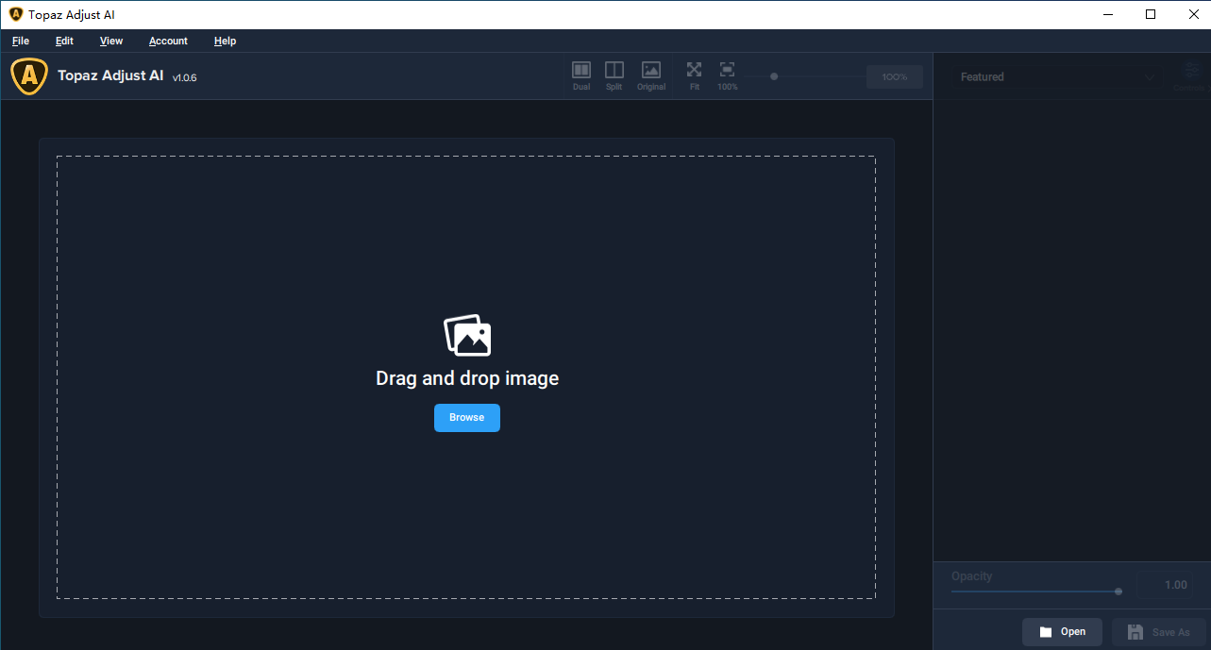
Task: Click the Opacity slider handle
Action: 1118,592
